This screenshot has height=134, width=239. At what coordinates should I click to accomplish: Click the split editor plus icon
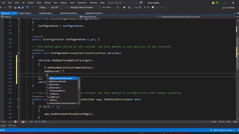coord(238,17)
